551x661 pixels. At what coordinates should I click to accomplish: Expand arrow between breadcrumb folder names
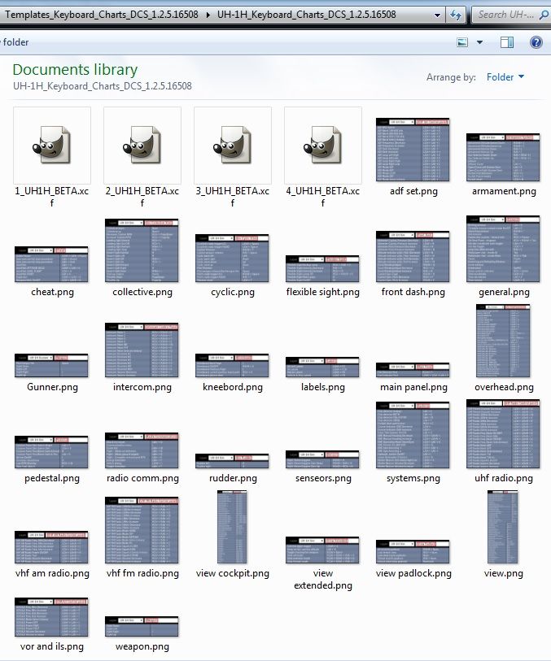[208, 15]
